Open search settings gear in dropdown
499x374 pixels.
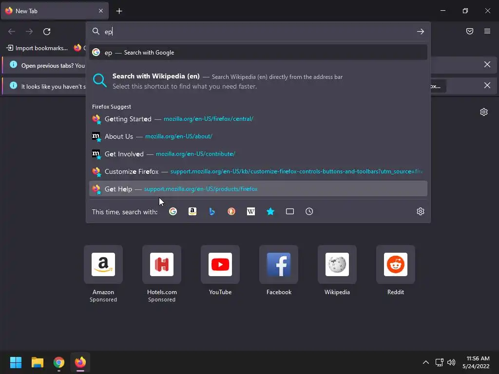point(421,211)
